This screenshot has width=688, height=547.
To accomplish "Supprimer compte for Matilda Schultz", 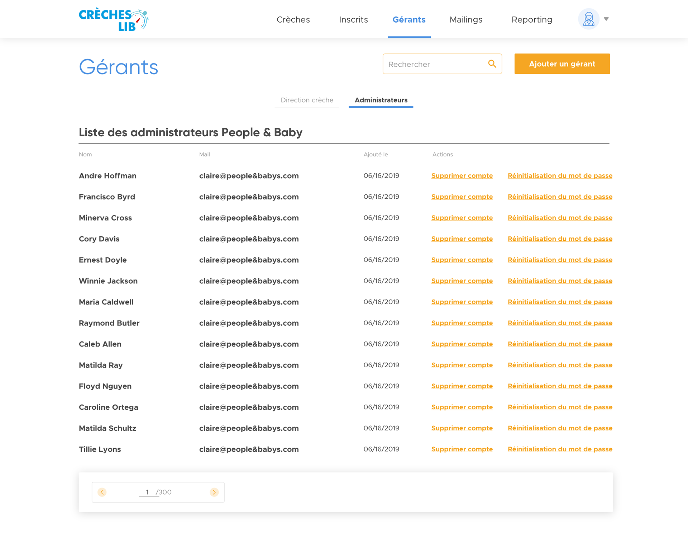I will tap(462, 428).
